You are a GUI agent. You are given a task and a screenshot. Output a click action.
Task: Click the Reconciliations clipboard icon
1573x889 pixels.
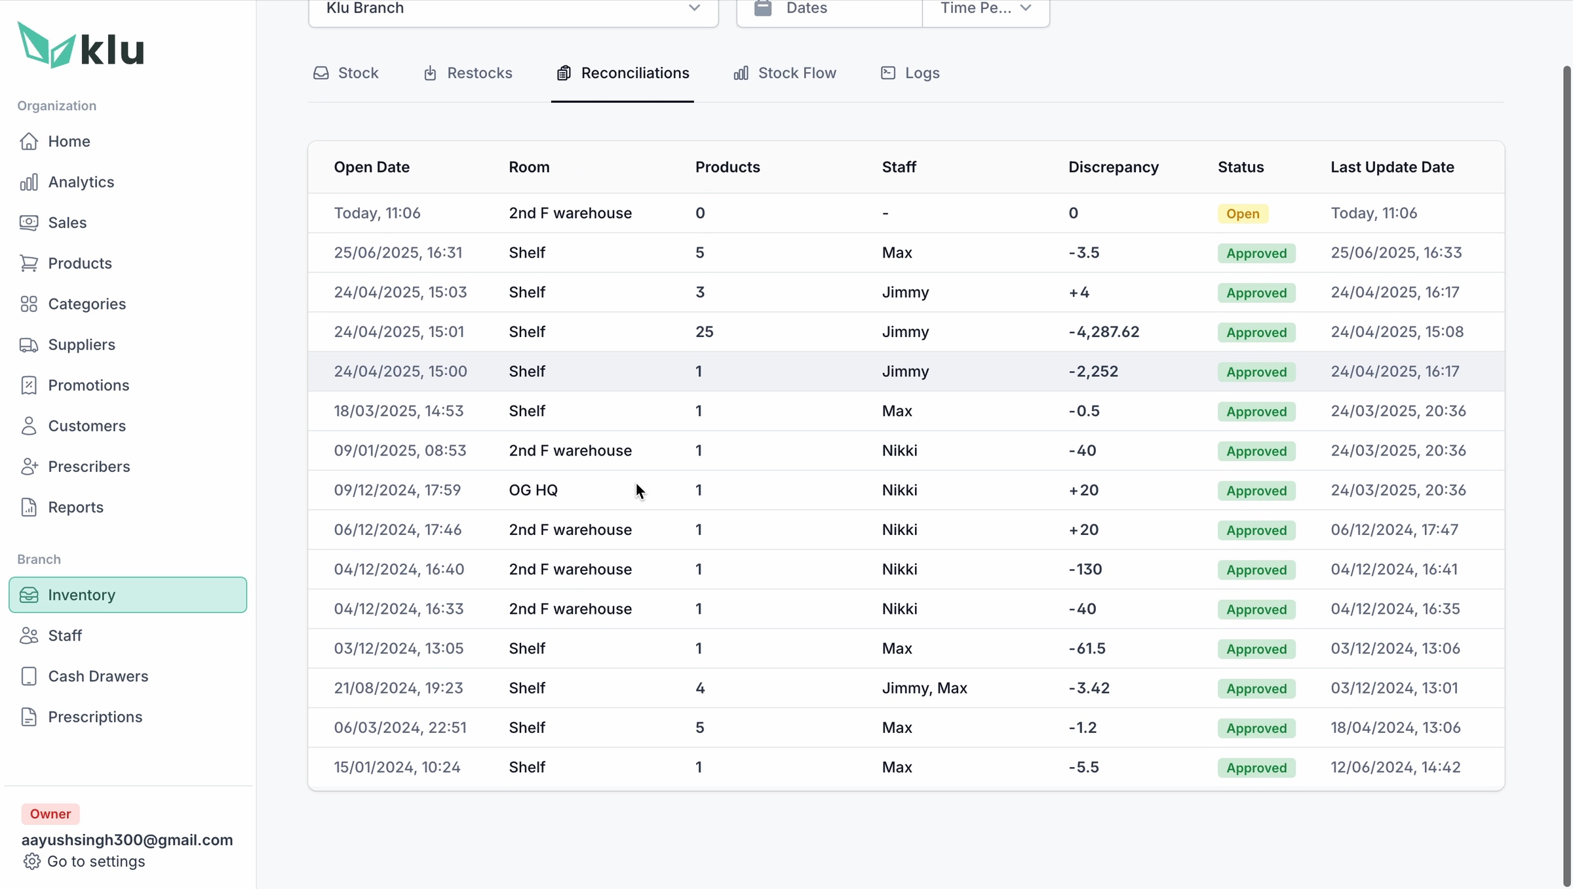[564, 73]
